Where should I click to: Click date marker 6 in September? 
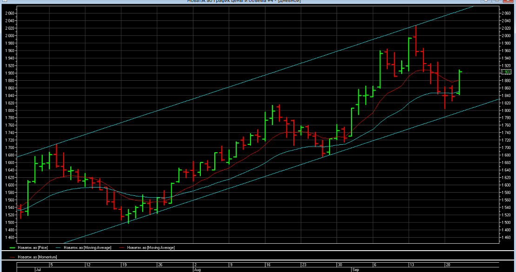(x=375, y=265)
